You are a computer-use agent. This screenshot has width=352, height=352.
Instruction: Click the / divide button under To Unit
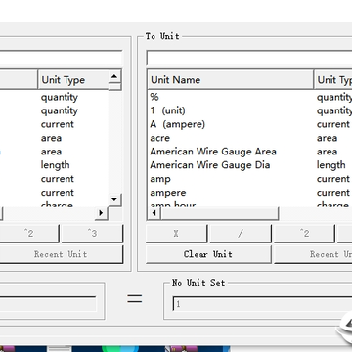pyautogui.click(x=241, y=234)
